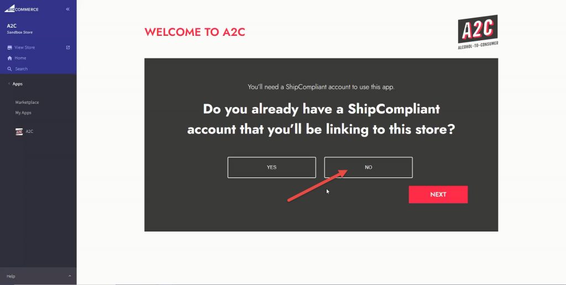Open the Search link in sidebar
This screenshot has width=566, height=285.
[22, 69]
